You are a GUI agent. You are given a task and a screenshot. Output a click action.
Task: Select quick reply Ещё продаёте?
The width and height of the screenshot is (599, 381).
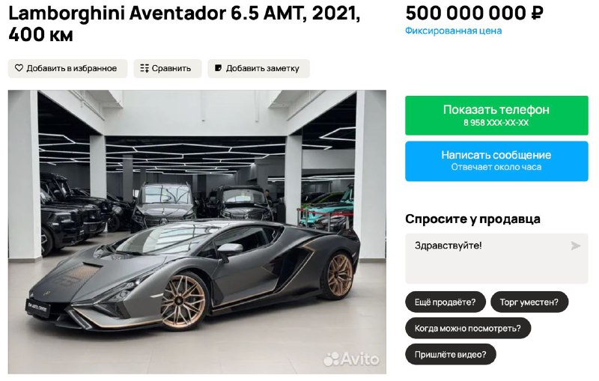pyautogui.click(x=446, y=302)
